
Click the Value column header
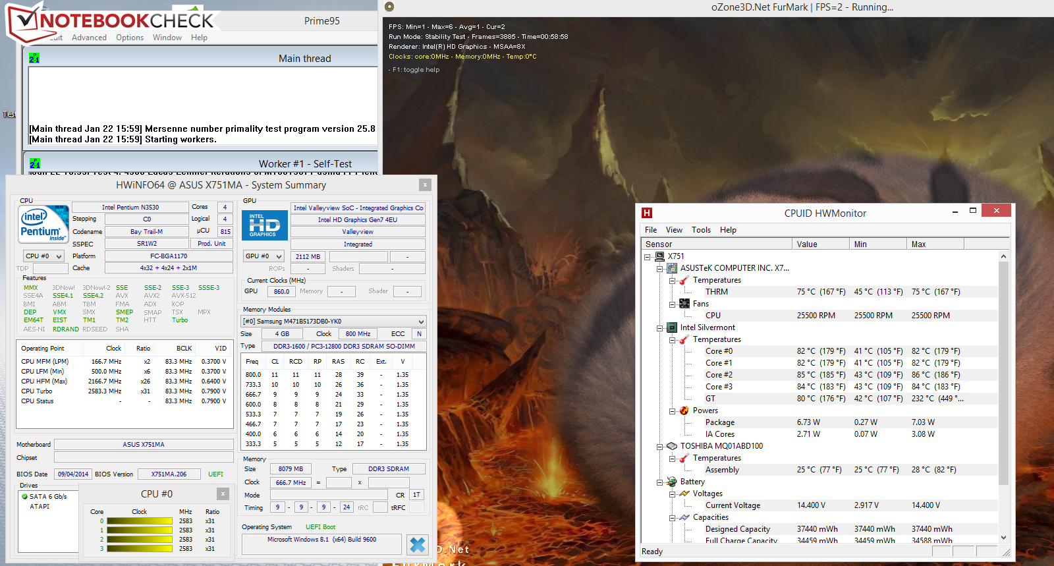click(821, 244)
